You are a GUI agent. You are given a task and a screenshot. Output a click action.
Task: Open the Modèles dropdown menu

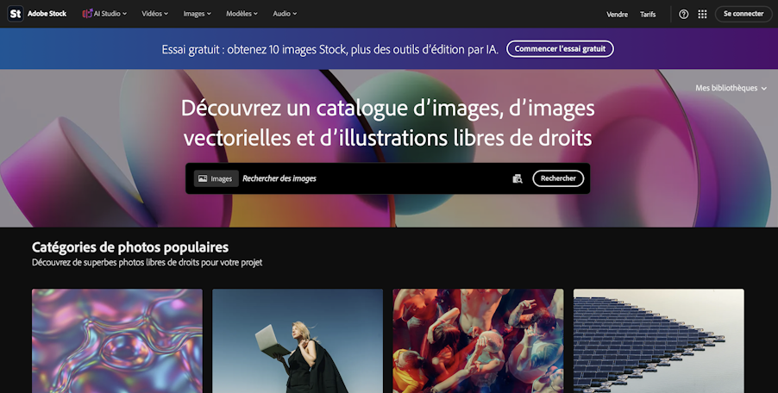point(242,14)
